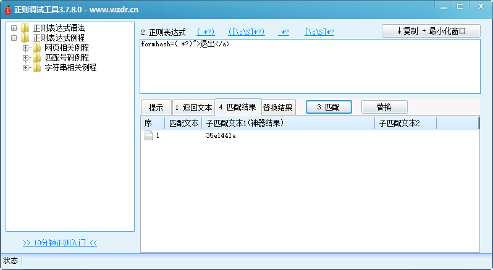Click the 网页相关例程 folder icon
The image size is (493, 270).
click(36, 48)
